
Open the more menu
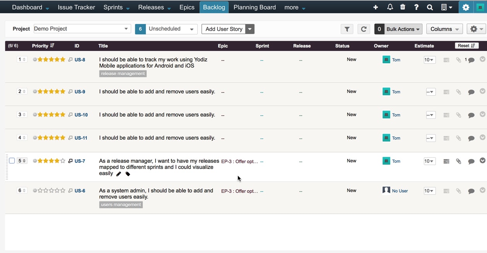pyautogui.click(x=295, y=7)
